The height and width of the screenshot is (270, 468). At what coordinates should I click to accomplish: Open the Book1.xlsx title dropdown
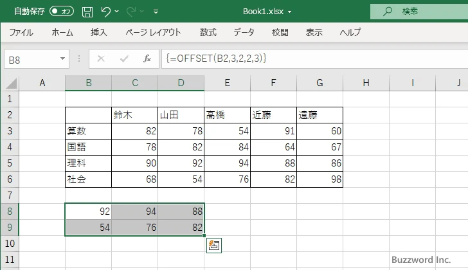click(x=289, y=12)
